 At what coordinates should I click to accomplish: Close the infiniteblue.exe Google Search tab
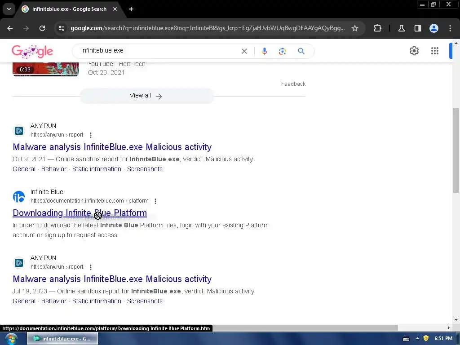coord(115,9)
